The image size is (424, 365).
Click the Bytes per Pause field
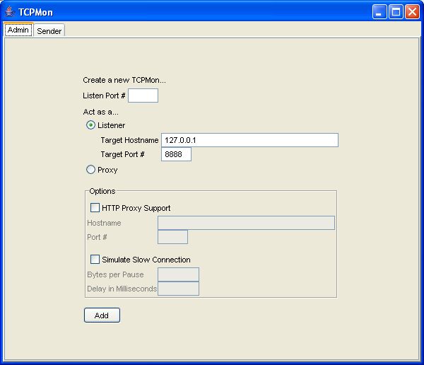point(178,274)
